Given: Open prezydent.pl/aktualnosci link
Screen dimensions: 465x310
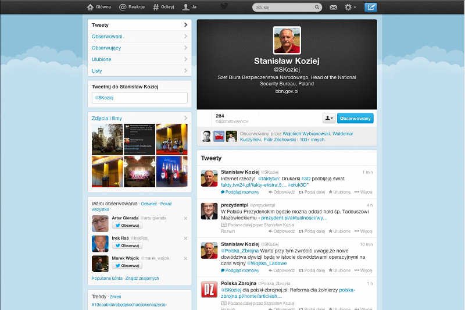Looking at the screenshot, I should (x=294, y=218).
